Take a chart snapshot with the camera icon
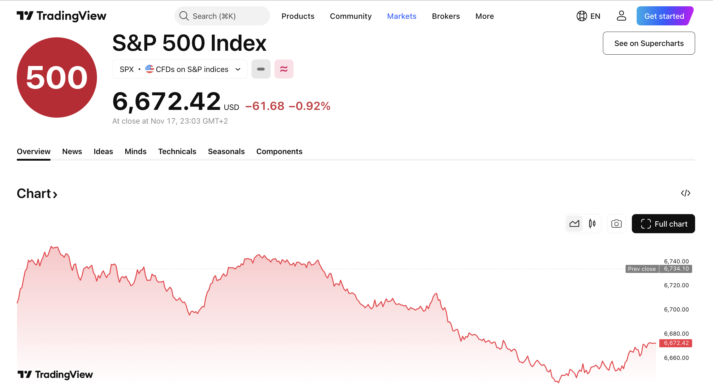 tap(616, 223)
